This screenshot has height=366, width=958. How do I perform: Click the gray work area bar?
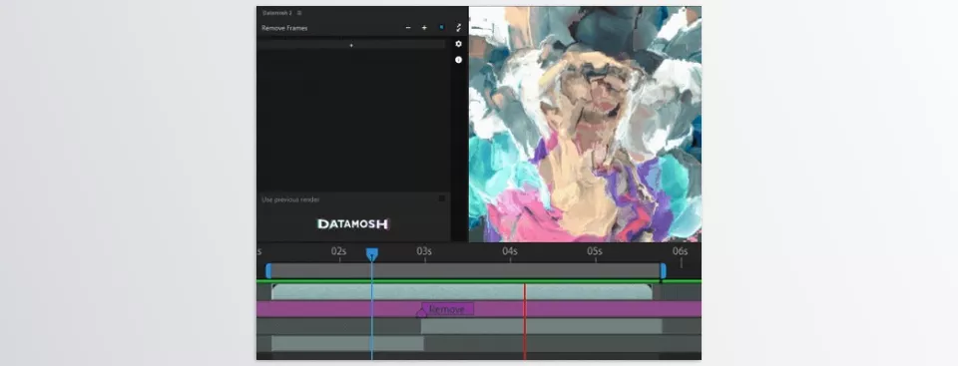click(x=466, y=270)
